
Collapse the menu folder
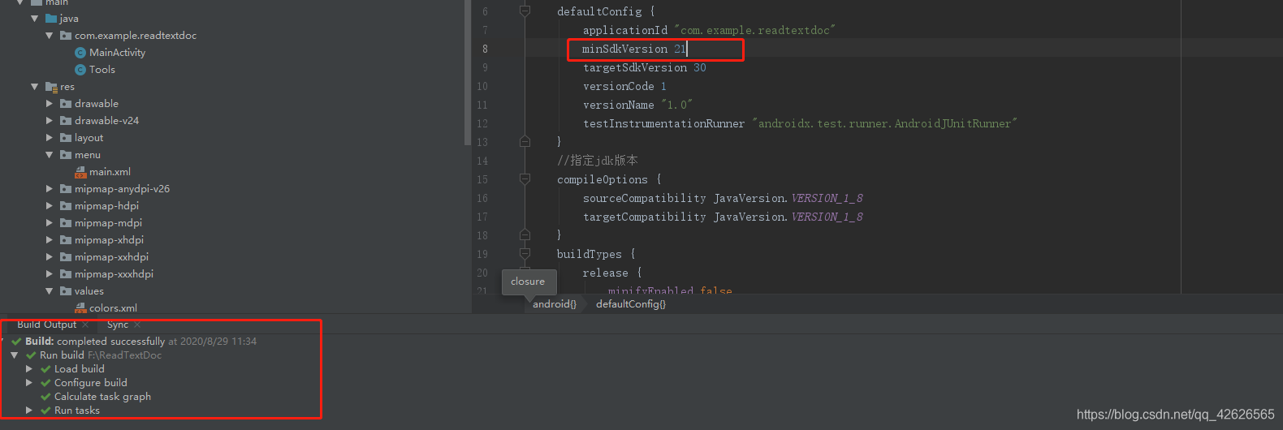(49, 155)
